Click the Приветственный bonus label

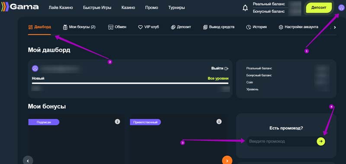tap(145, 122)
